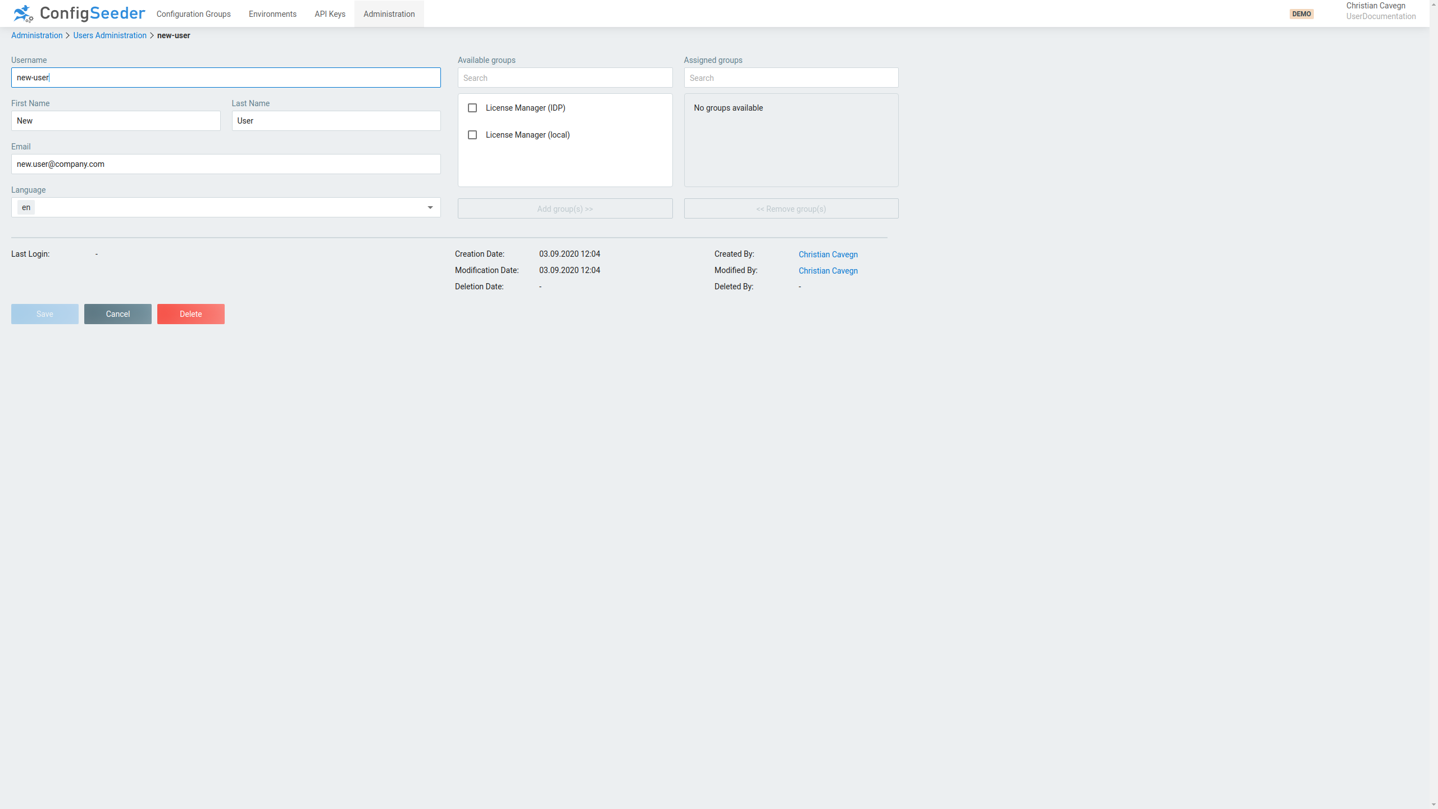Click the language dropdown arrow
The image size is (1438, 809).
pos(430,208)
